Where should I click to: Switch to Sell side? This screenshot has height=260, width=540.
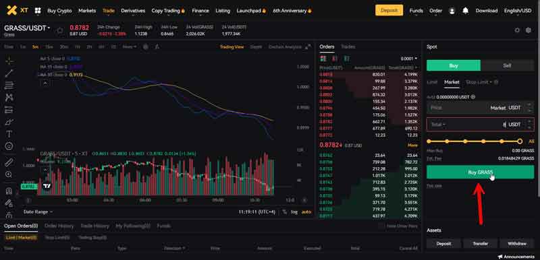[507, 65]
